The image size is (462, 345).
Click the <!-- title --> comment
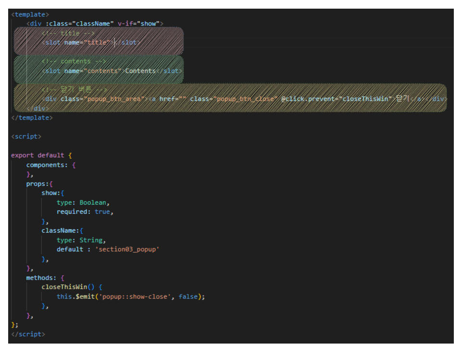pos(68,33)
